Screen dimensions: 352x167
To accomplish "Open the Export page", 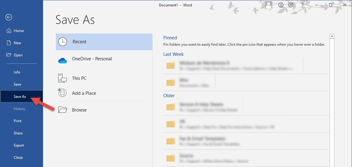I will click(19, 145).
